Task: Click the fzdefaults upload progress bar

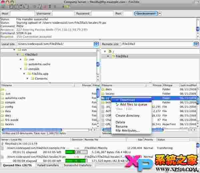Action: click(76, 152)
